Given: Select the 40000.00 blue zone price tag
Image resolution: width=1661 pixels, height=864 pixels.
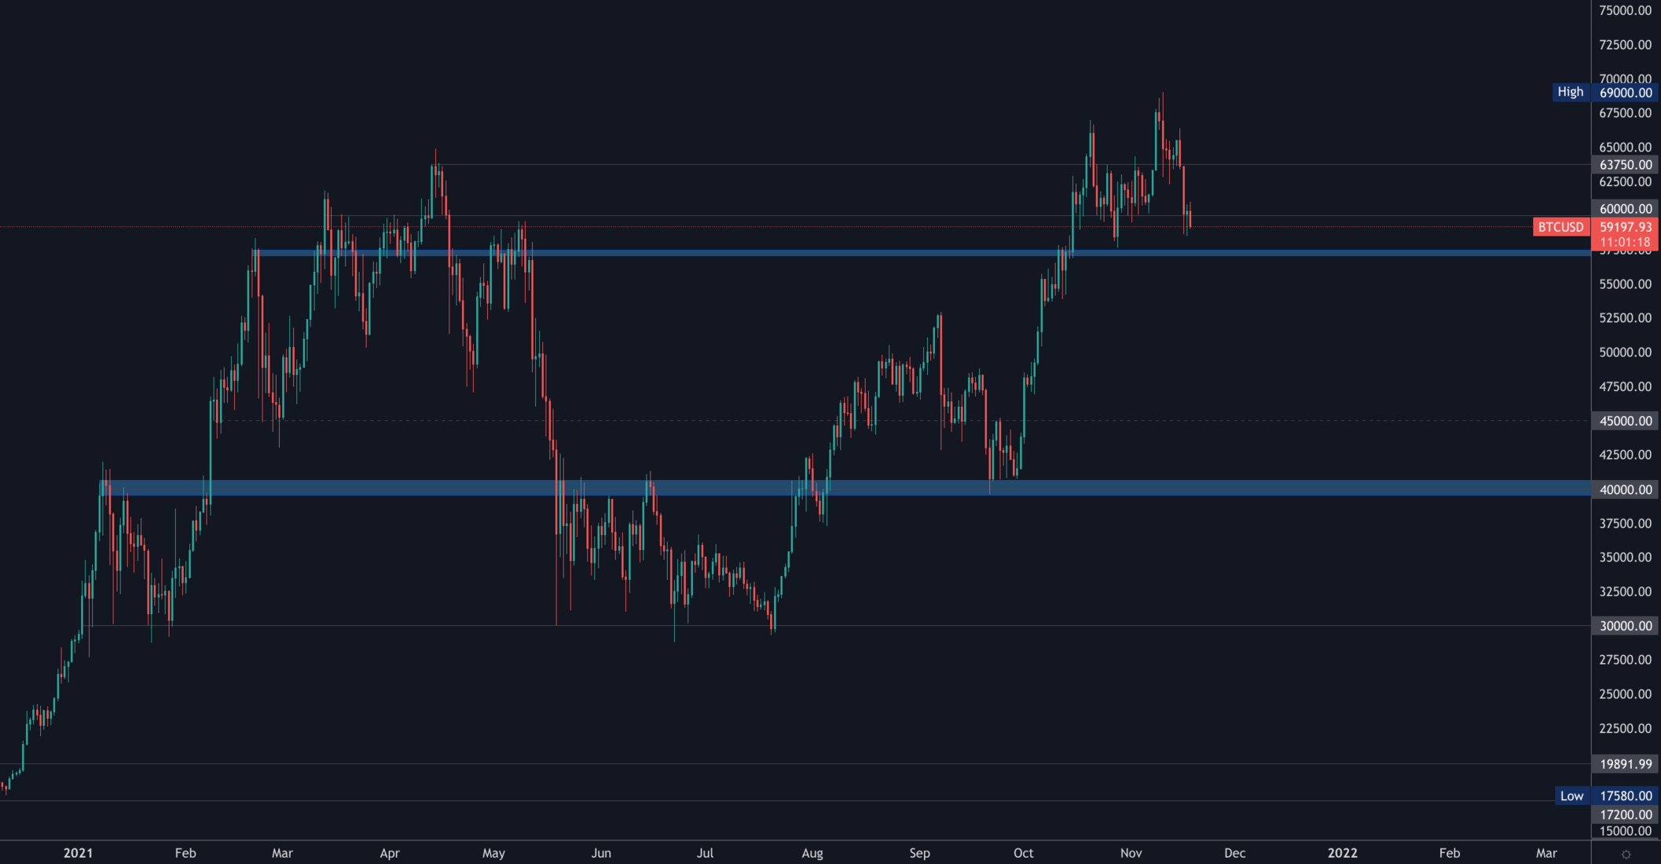Looking at the screenshot, I should click(1626, 489).
